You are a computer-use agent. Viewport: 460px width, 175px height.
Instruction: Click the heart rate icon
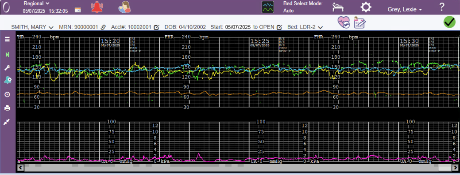(344, 22)
